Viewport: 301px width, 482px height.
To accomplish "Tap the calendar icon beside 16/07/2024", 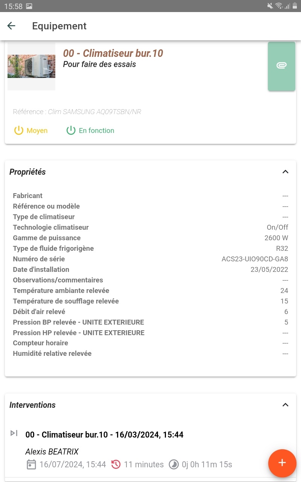I will coord(31,464).
